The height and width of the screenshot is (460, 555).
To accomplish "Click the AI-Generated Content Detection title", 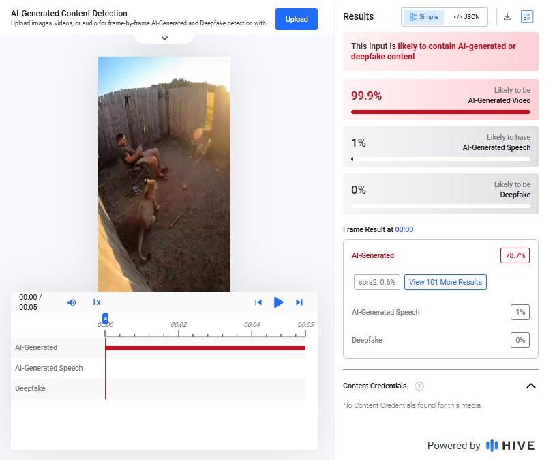I will pos(69,14).
